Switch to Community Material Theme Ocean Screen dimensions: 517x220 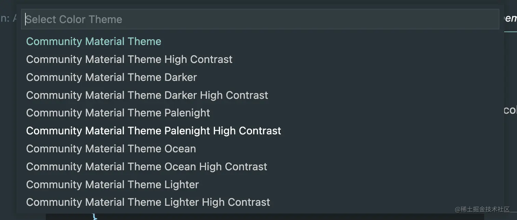coord(111,149)
